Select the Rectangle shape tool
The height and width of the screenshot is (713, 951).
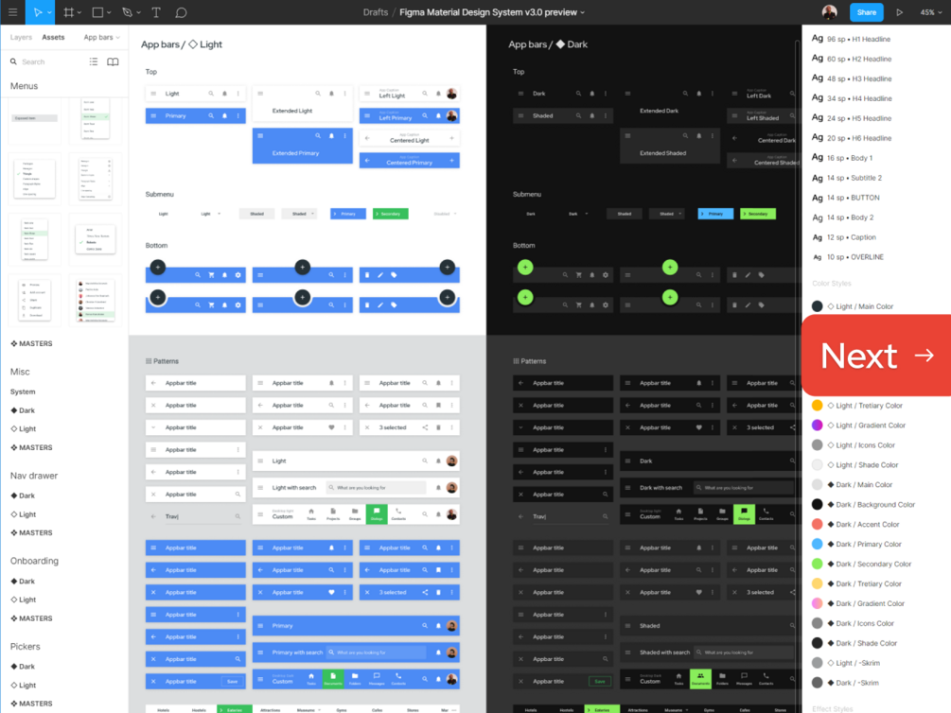97,12
